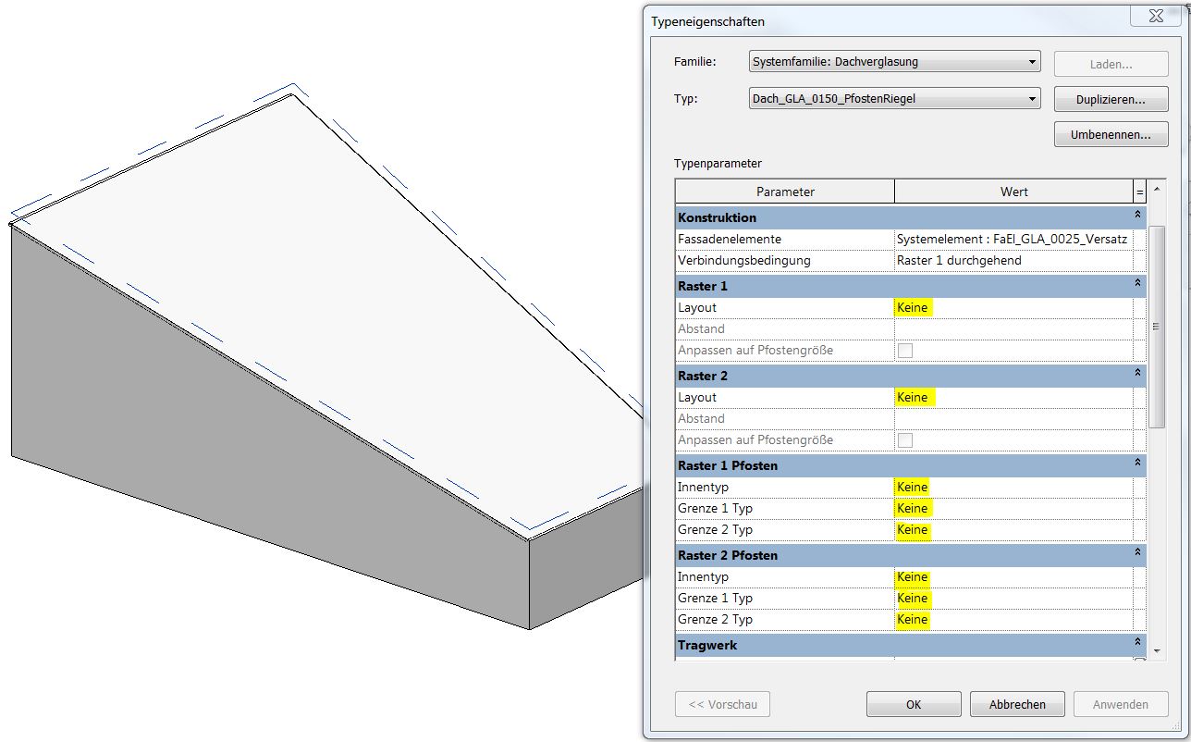Click the parameter list scrollbar down arrow
The image size is (1191, 742).
coord(1157,650)
